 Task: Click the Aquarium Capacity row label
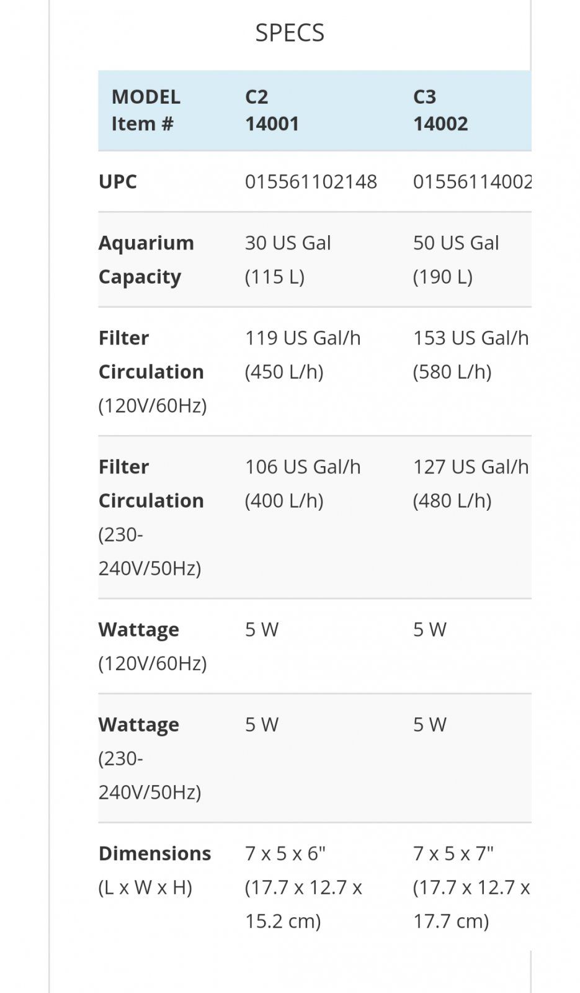(x=146, y=259)
